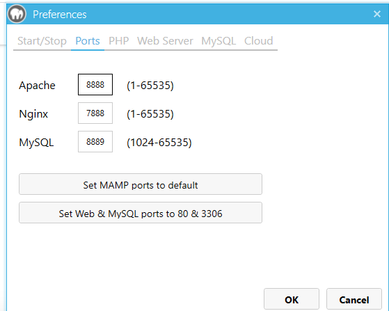Set Web & MySQL ports to 80 & 3306

(141, 213)
